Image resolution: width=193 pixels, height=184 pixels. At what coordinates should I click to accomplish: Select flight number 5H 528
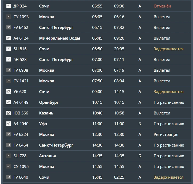[20, 60]
